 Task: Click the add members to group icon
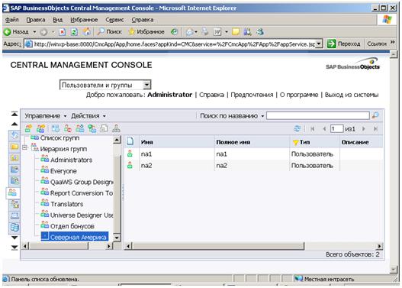80,128
